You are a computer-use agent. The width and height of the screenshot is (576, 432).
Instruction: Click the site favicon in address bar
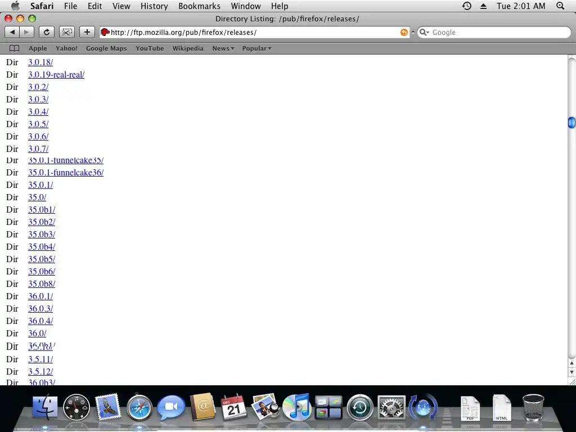pyautogui.click(x=105, y=32)
